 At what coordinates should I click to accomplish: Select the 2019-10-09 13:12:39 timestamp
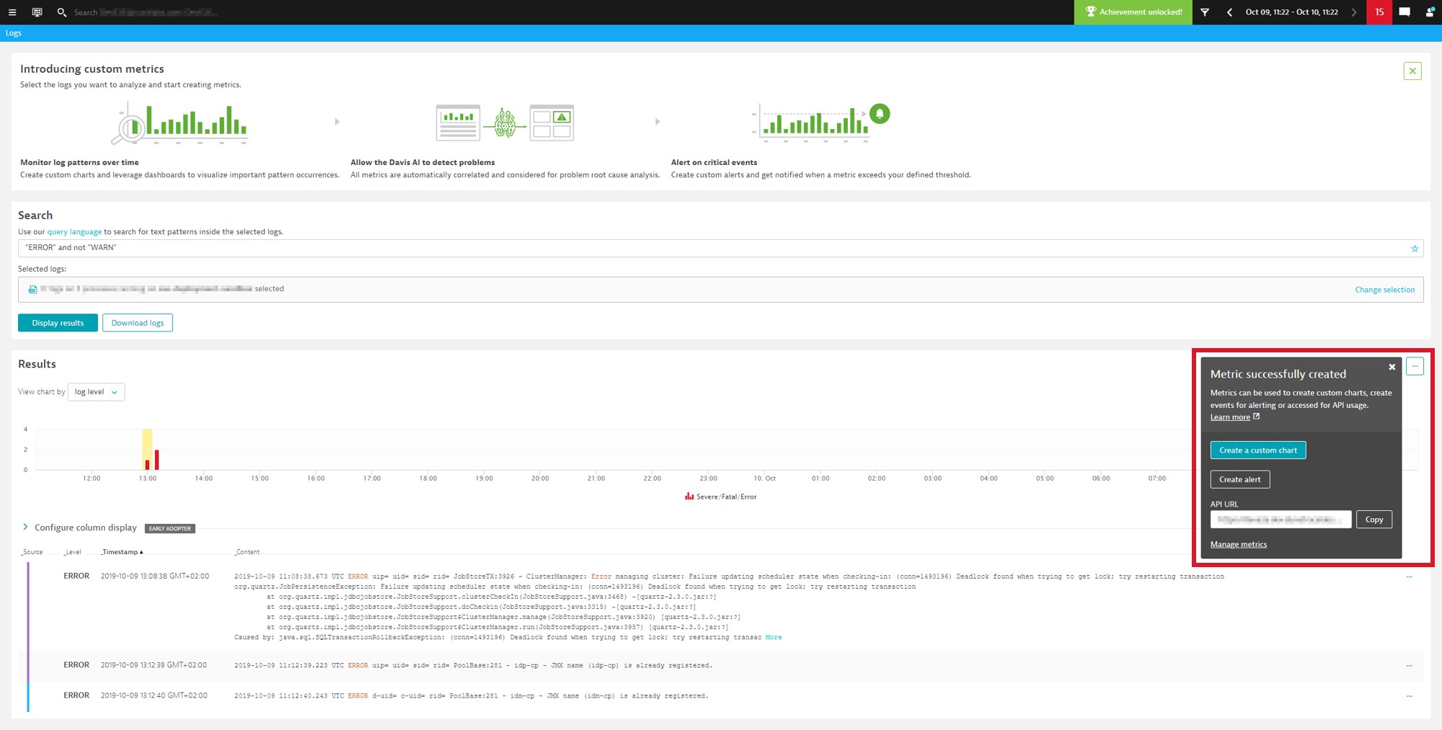click(x=154, y=665)
